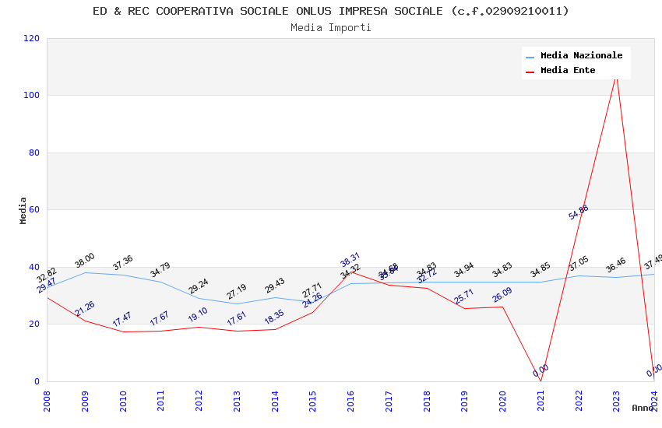Click the red Media Ente legend swatch

pyautogui.click(x=530, y=72)
